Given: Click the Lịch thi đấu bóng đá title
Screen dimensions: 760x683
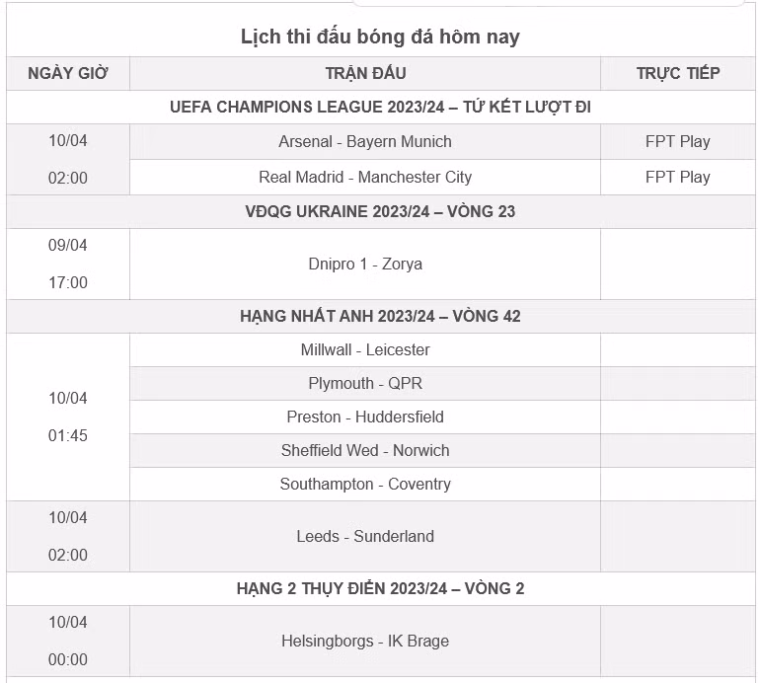Looking at the screenshot, I should click(380, 37).
